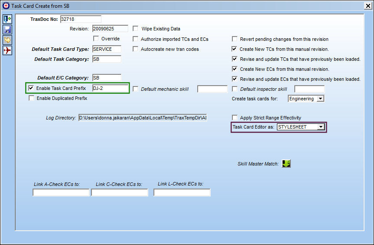The height and width of the screenshot is (245, 374).
Task: Click the red airplane icon
Action: coord(7,50)
